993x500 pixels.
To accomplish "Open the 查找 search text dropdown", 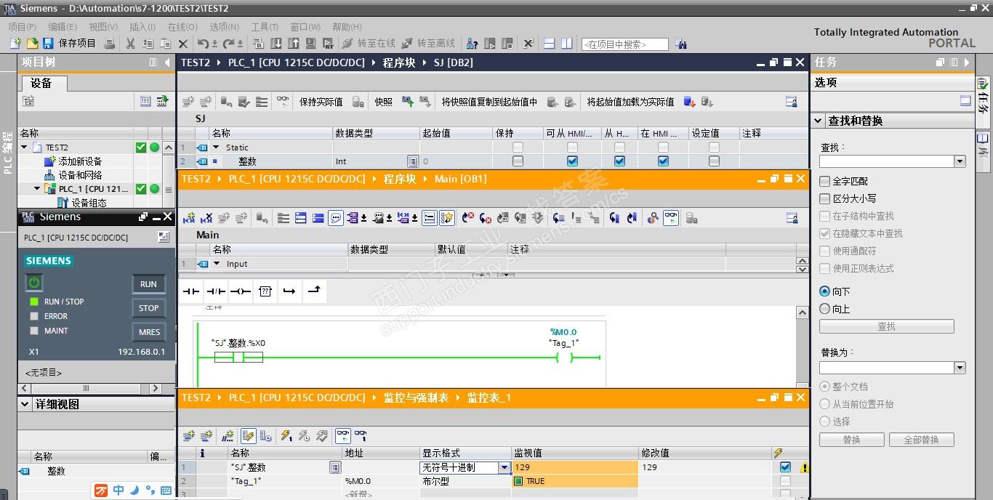I will 960,161.
